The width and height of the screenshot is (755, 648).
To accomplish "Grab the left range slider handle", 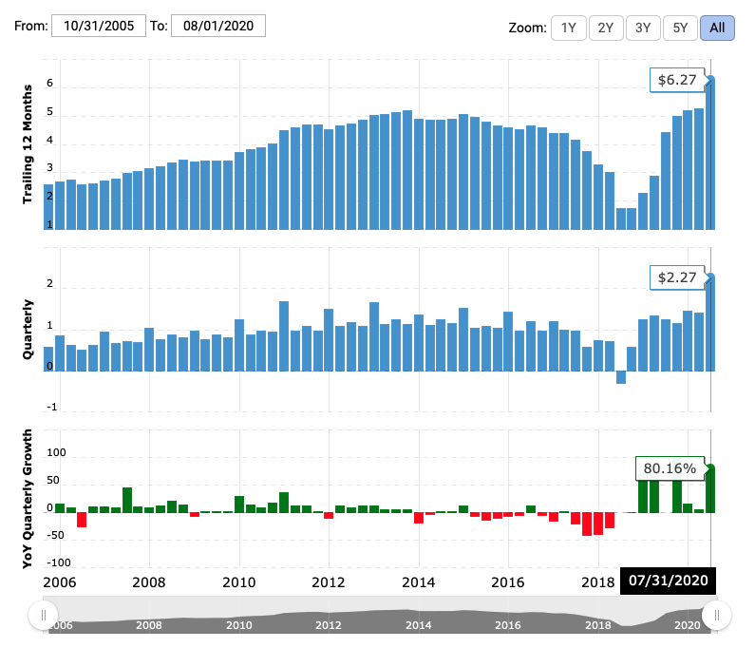I will tap(43, 616).
